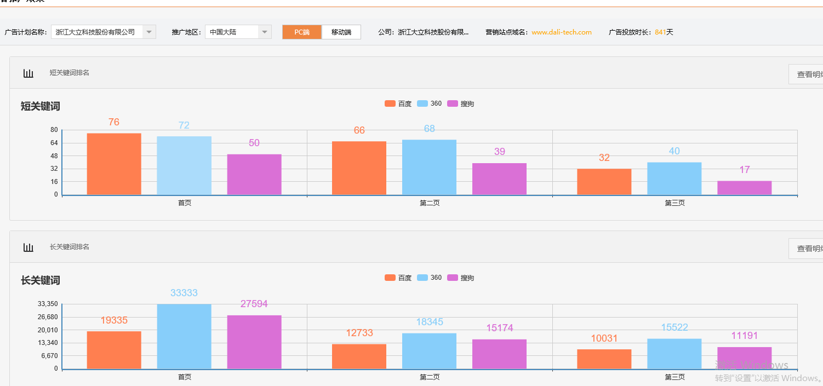Click the 搜狗 bar valued 27594
823x386 pixels.
click(254, 342)
